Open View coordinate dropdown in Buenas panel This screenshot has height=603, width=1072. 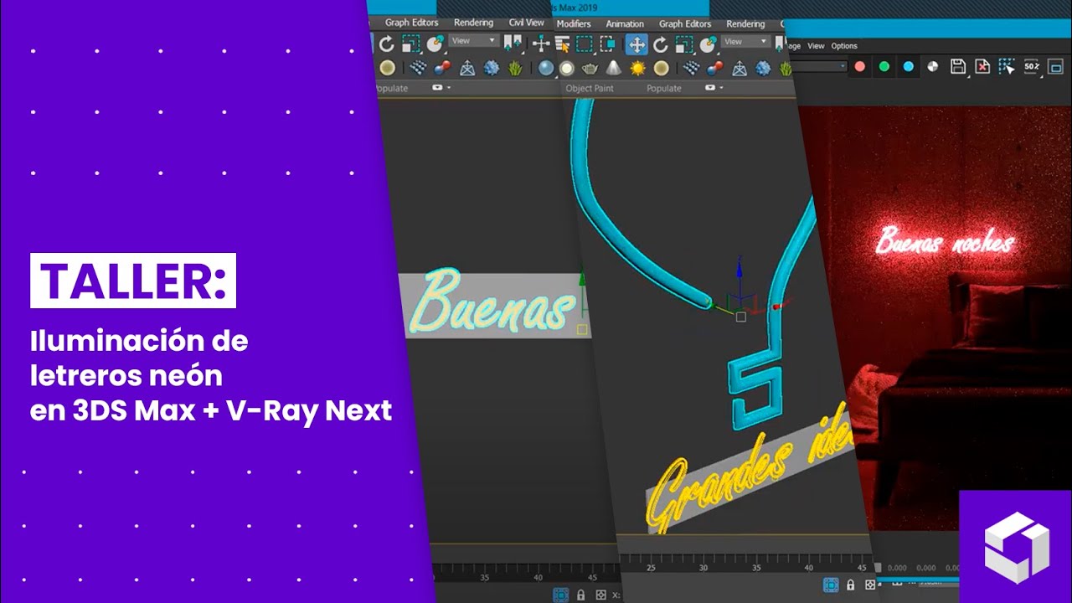[x=473, y=40]
